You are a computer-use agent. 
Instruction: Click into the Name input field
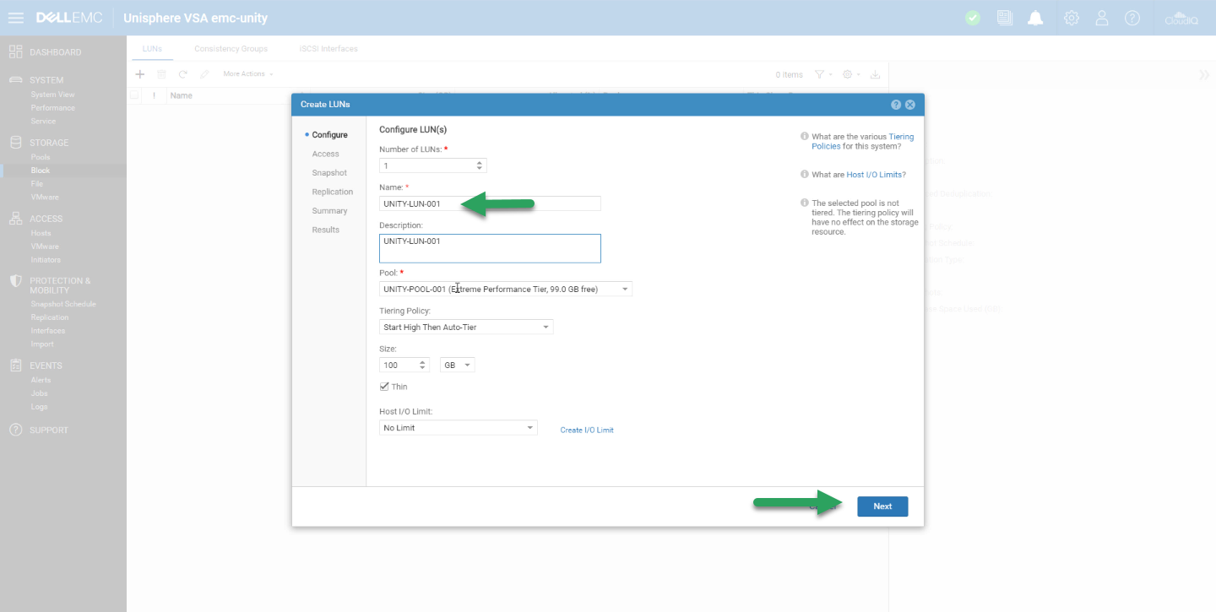[490, 203]
